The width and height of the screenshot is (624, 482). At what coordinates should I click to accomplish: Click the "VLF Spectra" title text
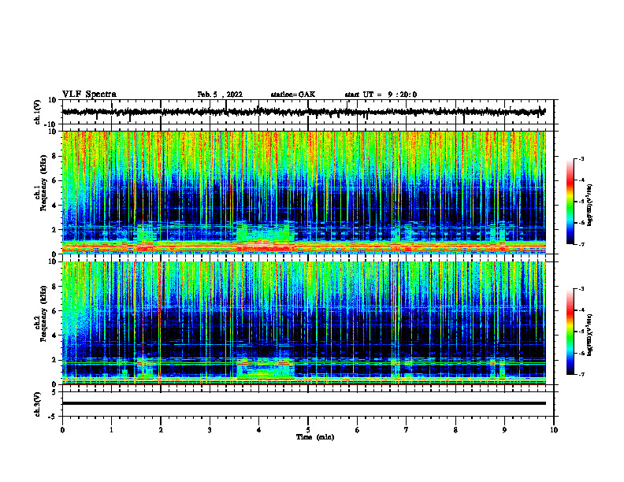pyautogui.click(x=89, y=95)
